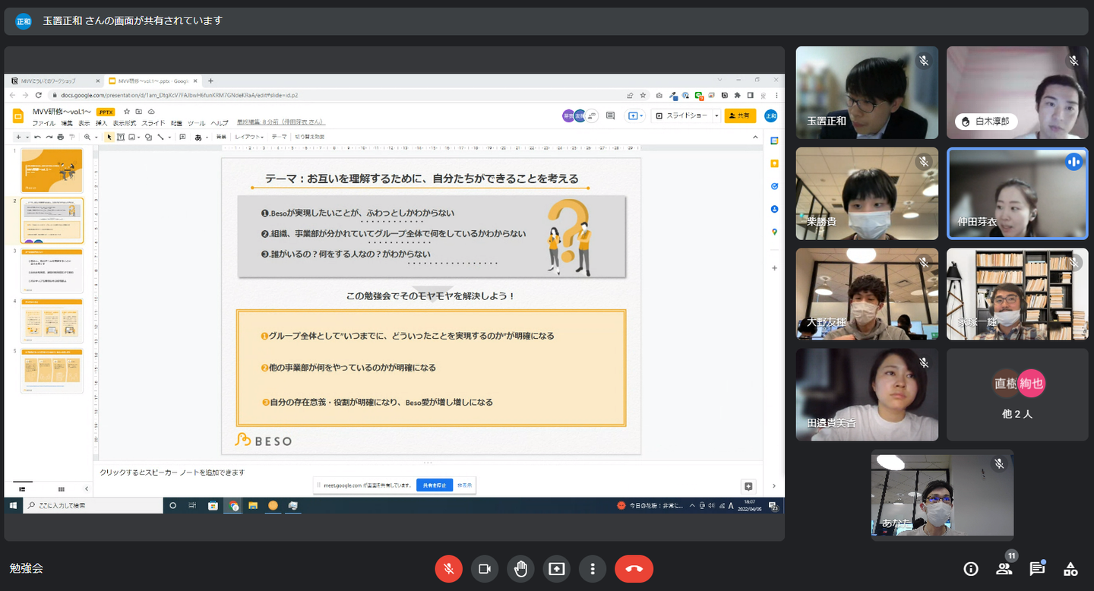Expand the スライドショー options arrow
Screen dimensions: 1094x591
pyautogui.click(x=715, y=115)
